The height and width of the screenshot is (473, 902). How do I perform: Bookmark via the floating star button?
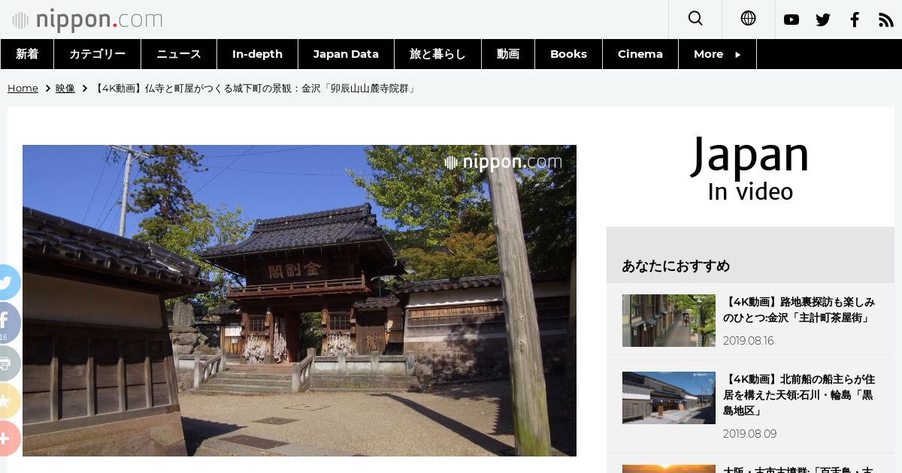tap(8, 402)
